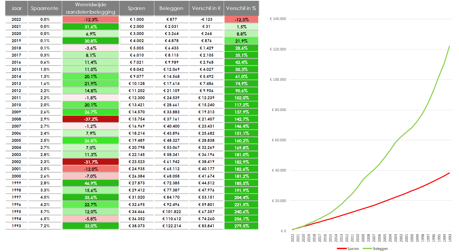Select the green 46,9% return cell
This screenshot has height=252, width=459.
coord(91,183)
